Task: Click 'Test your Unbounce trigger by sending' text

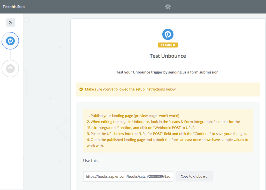Action: coord(168,72)
